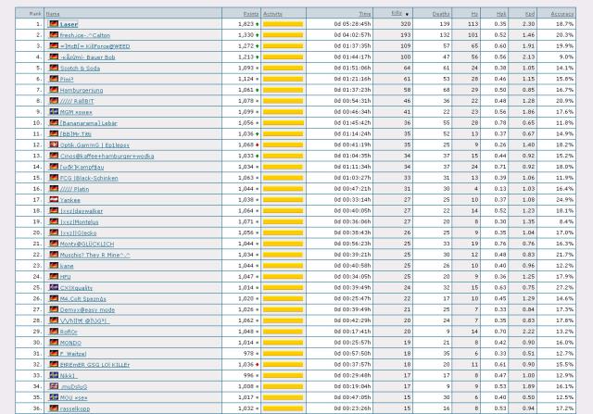Viewport: 593px width, 414px height.
Task: Click the flag icon beside CXIXquality
Action: [54, 287]
